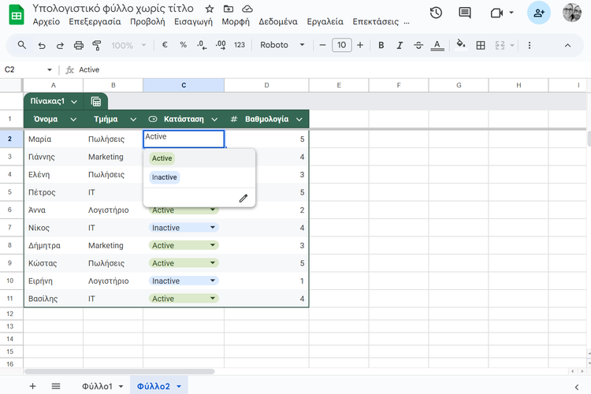Image resolution: width=591 pixels, height=394 pixels.
Task: Switch to the Φύλλο1 sheet tab
Action: (97, 386)
